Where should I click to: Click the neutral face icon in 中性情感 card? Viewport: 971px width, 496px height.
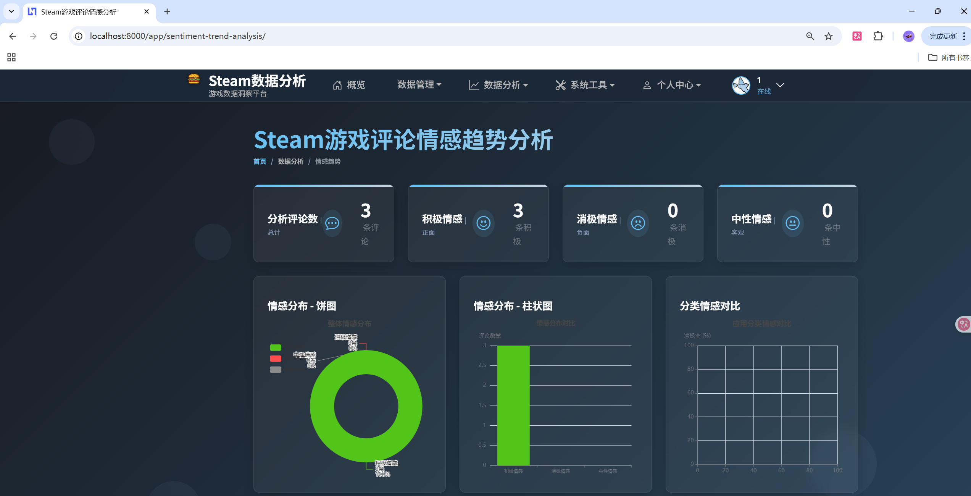[792, 223]
